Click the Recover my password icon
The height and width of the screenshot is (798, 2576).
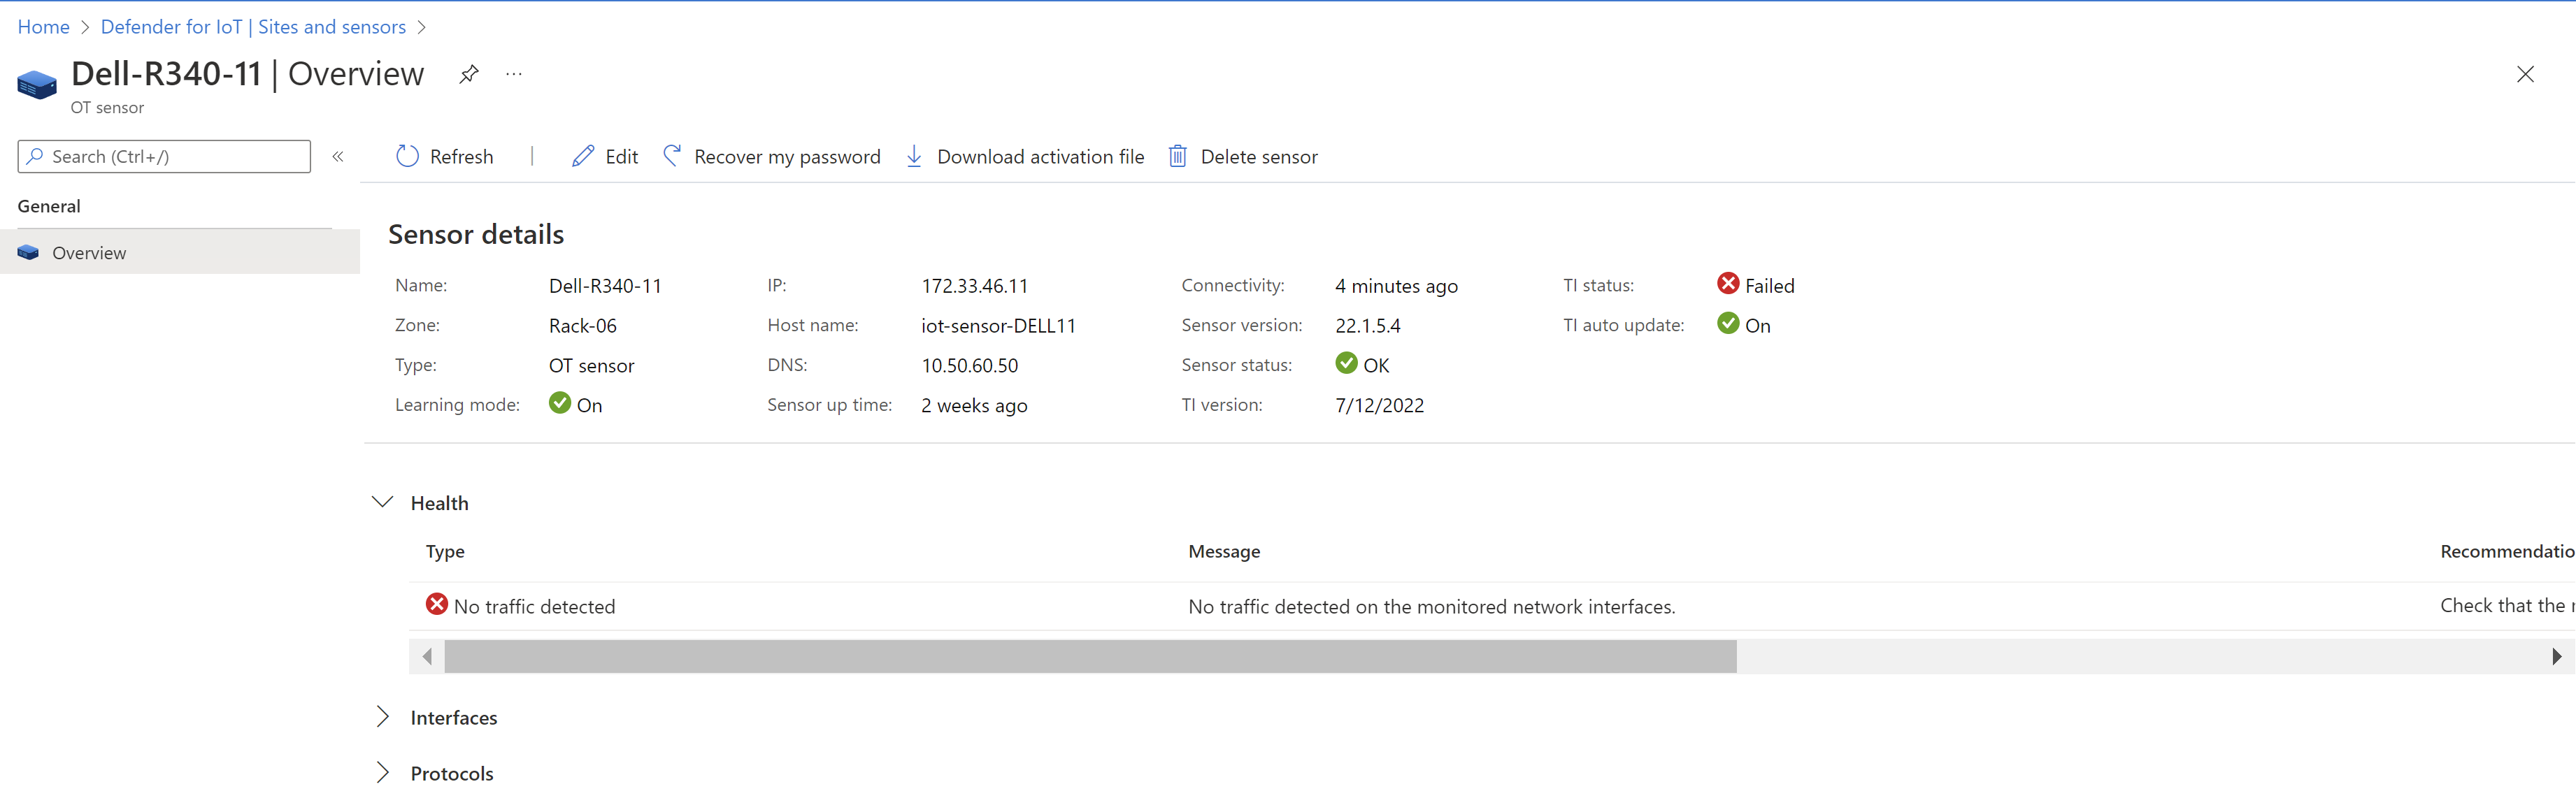pos(672,156)
